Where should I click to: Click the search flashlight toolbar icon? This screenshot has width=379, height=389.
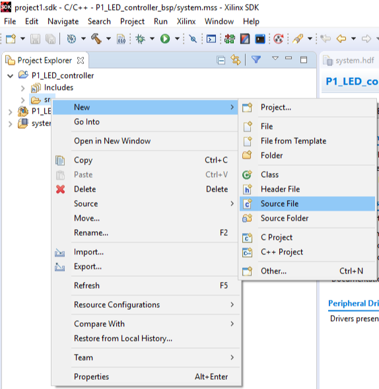point(298,39)
